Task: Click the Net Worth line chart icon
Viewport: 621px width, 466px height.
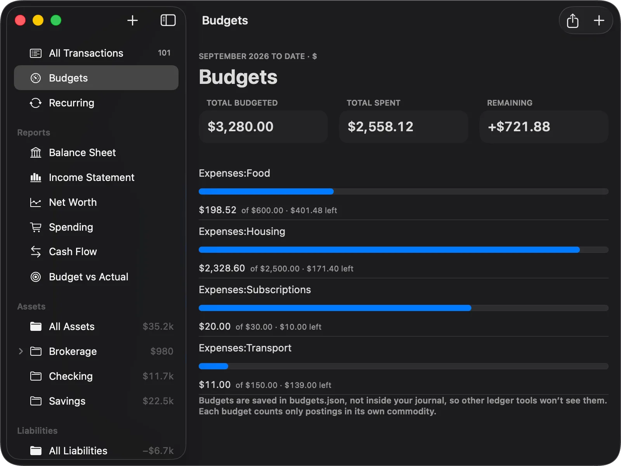Action: coord(36,202)
